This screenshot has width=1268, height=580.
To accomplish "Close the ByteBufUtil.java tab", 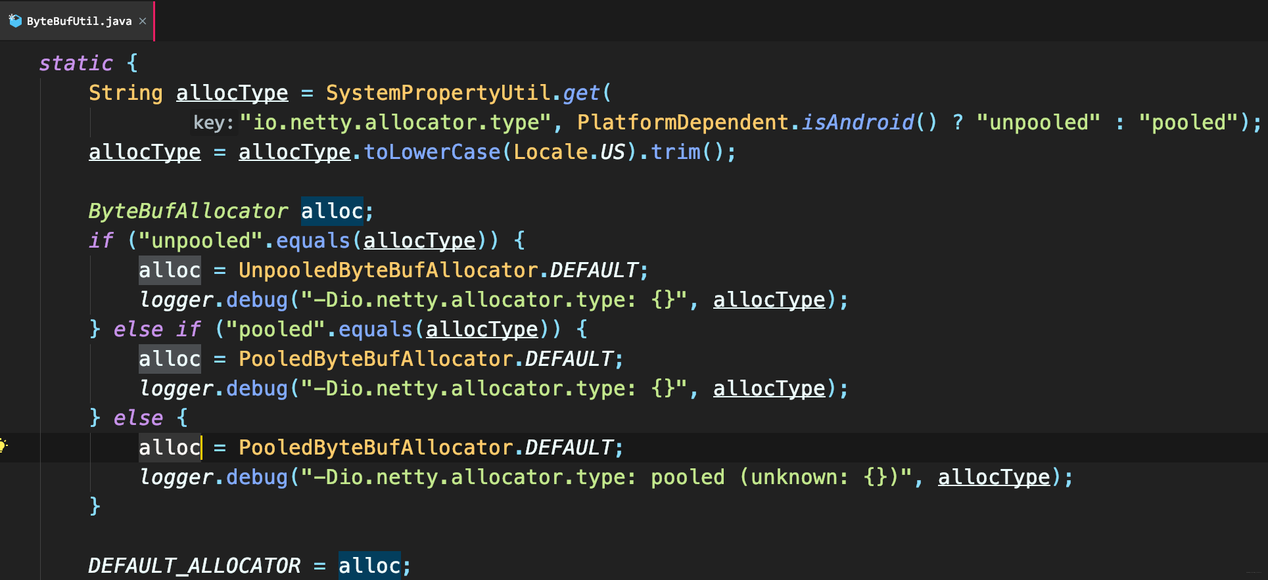I will (x=143, y=21).
